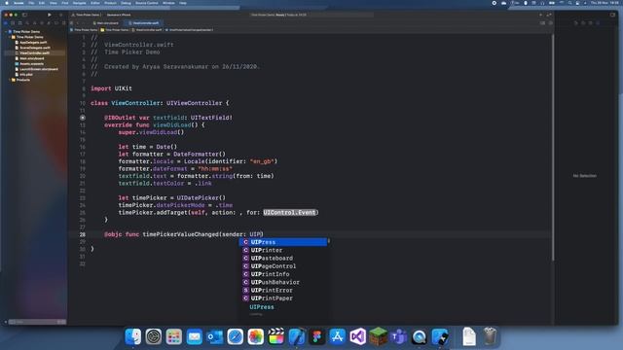
Task: Open SceneDelegate.swift in the navigator
Action: click(x=35, y=48)
